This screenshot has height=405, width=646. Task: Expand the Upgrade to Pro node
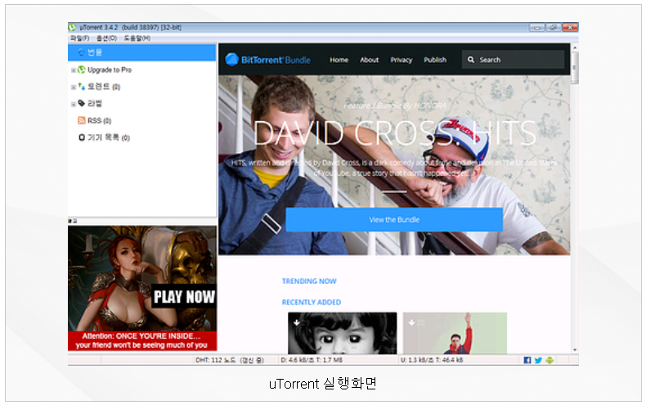(73, 70)
